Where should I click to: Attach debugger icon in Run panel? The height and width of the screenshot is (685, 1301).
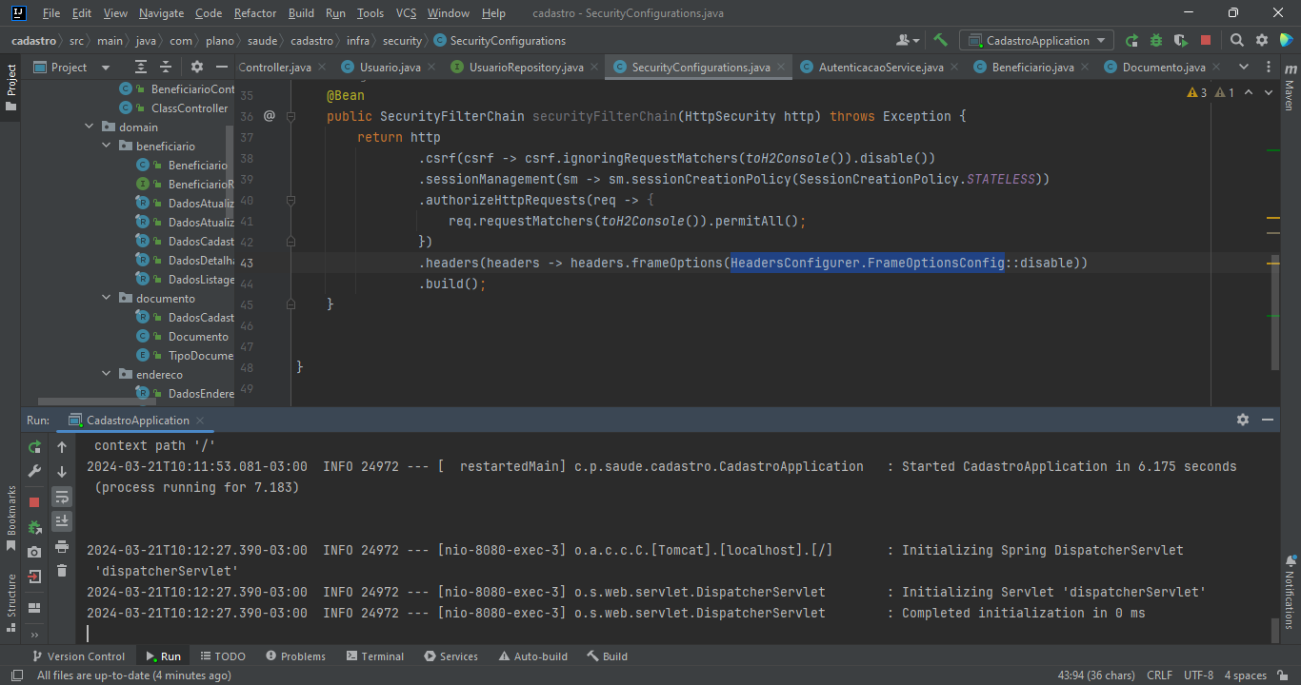35,527
